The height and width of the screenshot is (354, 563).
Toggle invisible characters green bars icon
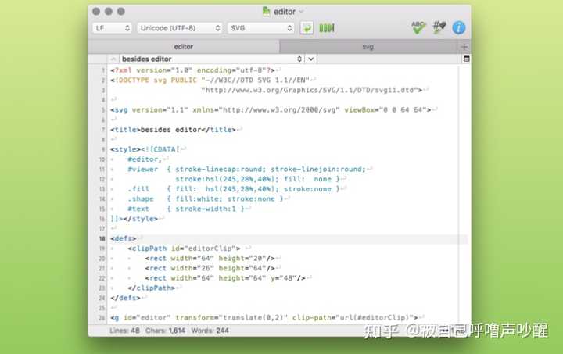pyautogui.click(x=327, y=28)
